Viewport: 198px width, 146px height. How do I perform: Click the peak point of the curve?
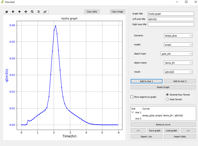pos(55,26)
